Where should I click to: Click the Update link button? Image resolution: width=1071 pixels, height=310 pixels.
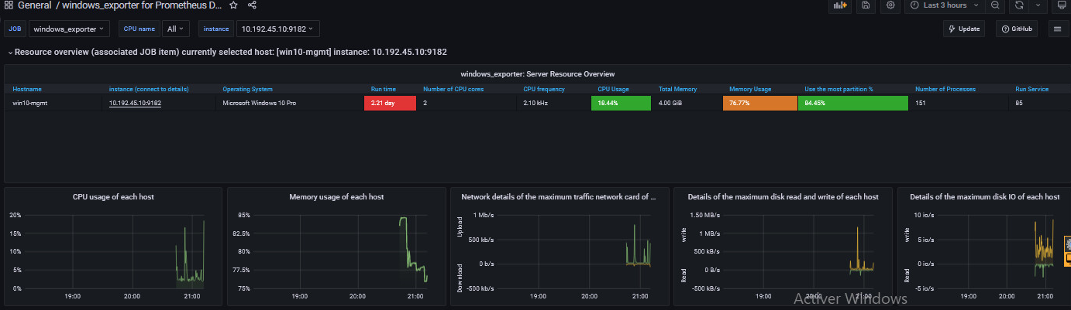tap(963, 29)
